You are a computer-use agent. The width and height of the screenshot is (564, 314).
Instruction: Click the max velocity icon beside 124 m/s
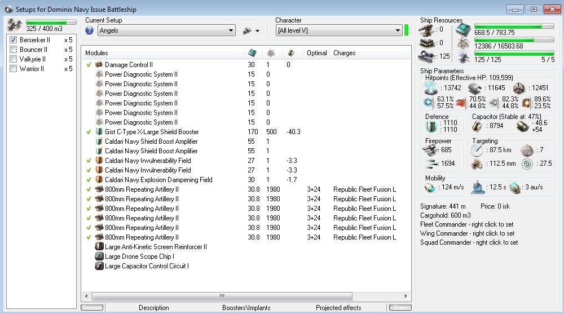pyautogui.click(x=430, y=187)
